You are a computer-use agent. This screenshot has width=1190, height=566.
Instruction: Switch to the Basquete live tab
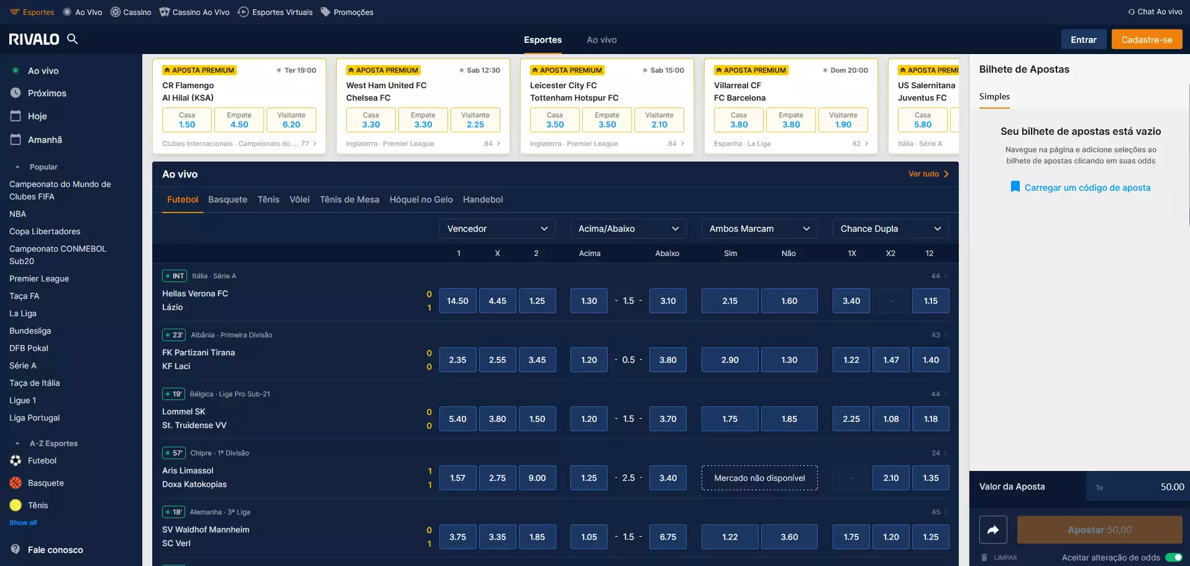227,199
